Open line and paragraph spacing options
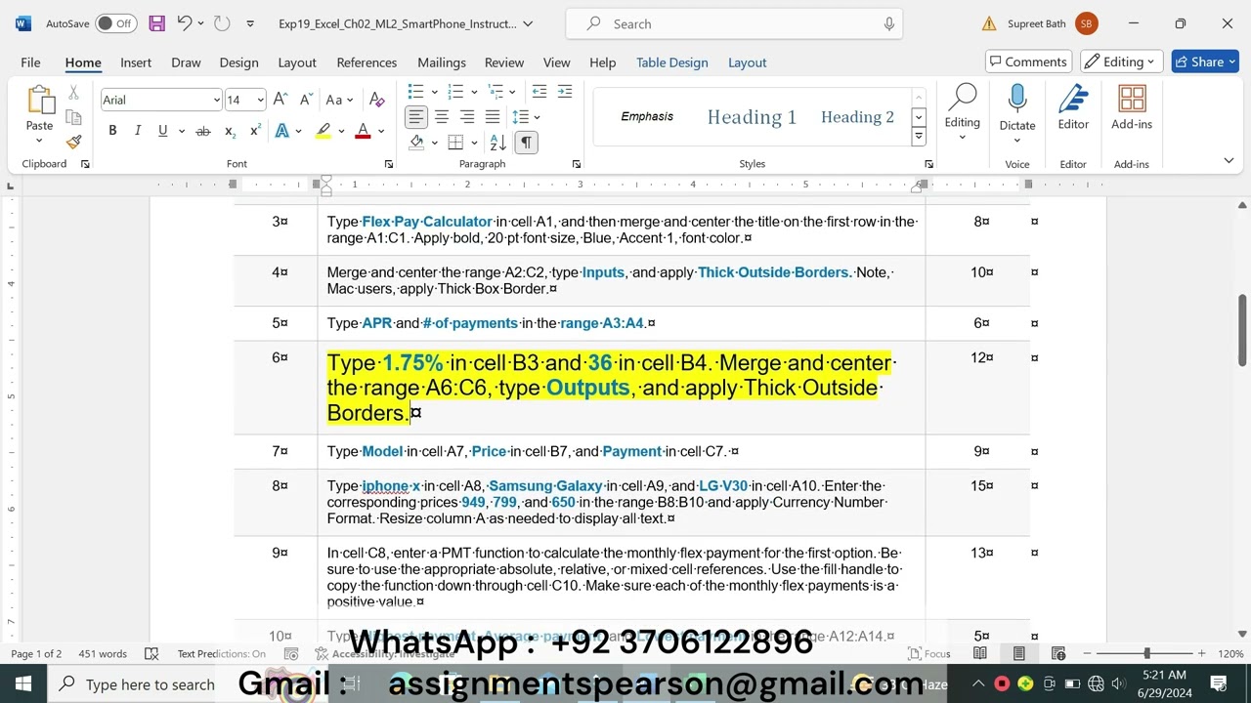This screenshot has height=703, width=1251. (x=524, y=117)
